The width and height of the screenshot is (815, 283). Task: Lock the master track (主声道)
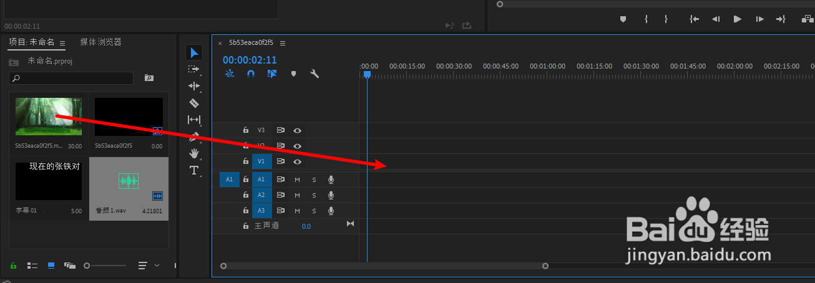pos(246,226)
